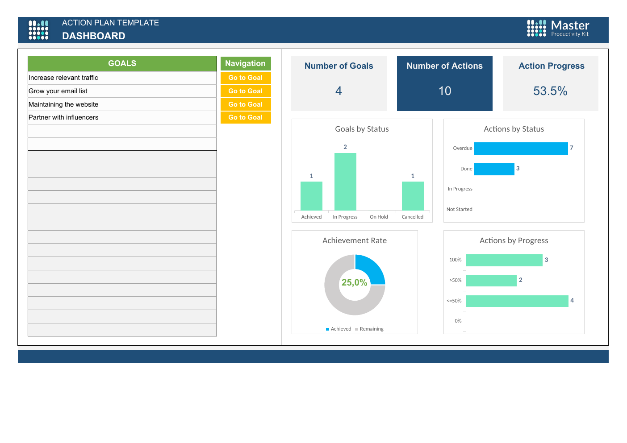Click the Achieved bar in Goals by Status
The width and height of the screenshot is (627, 443).
(x=311, y=196)
